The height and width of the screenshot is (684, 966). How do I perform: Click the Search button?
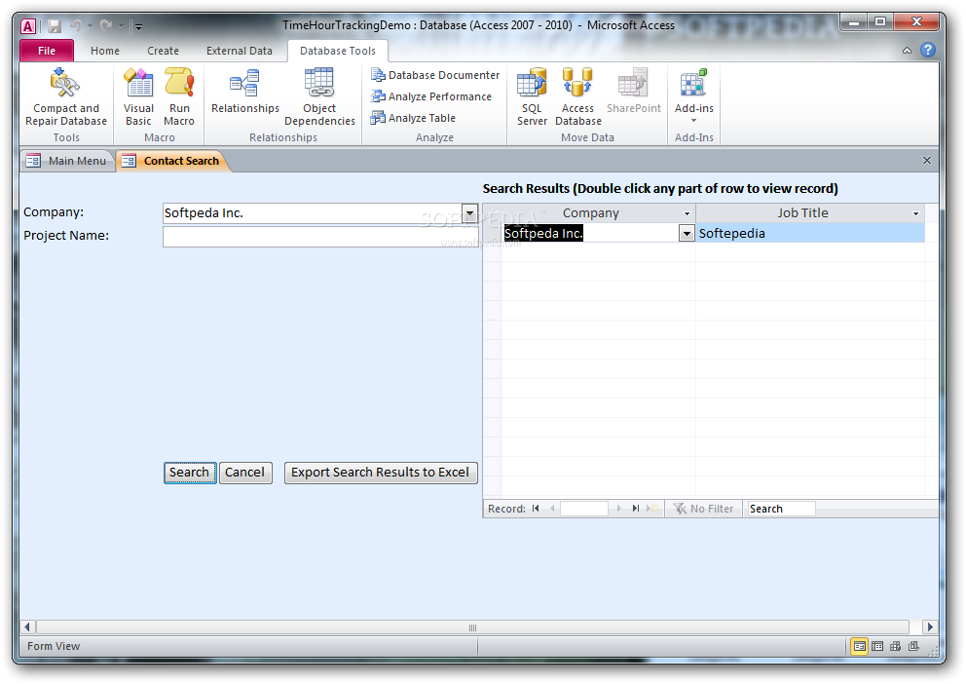tap(190, 473)
